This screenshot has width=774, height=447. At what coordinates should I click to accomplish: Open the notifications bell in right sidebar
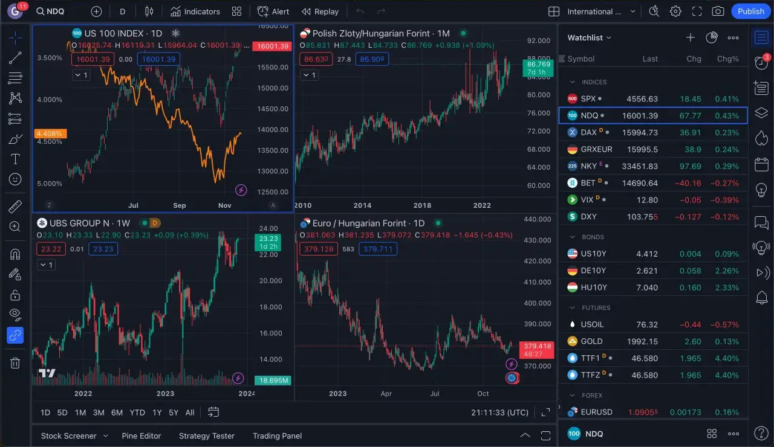761,297
